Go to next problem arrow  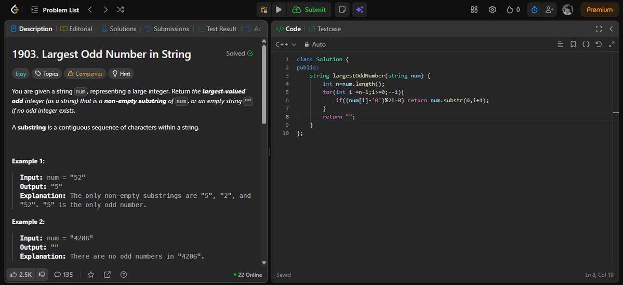105,10
